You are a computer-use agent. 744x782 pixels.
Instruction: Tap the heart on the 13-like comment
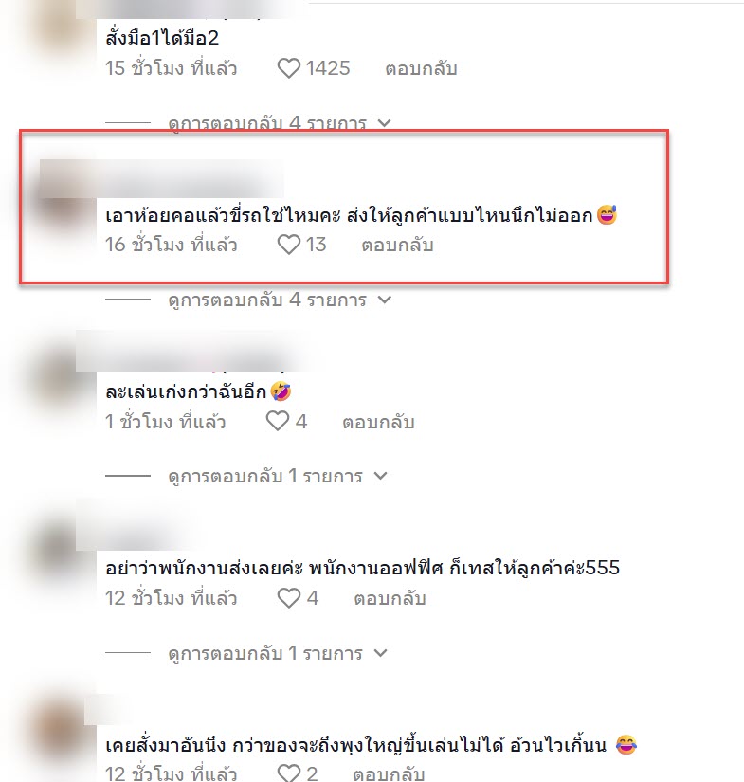click(x=289, y=245)
